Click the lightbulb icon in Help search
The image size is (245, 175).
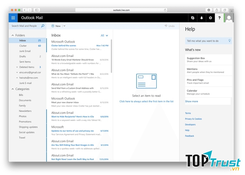click(229, 41)
